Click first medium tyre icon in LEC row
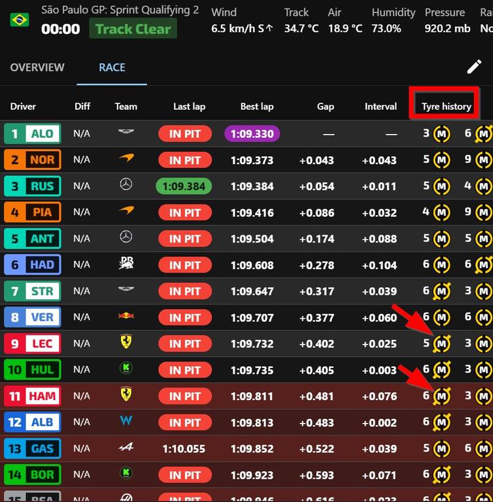 pos(442,344)
